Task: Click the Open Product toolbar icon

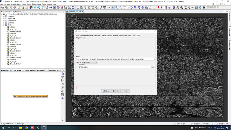Action: [2, 7]
